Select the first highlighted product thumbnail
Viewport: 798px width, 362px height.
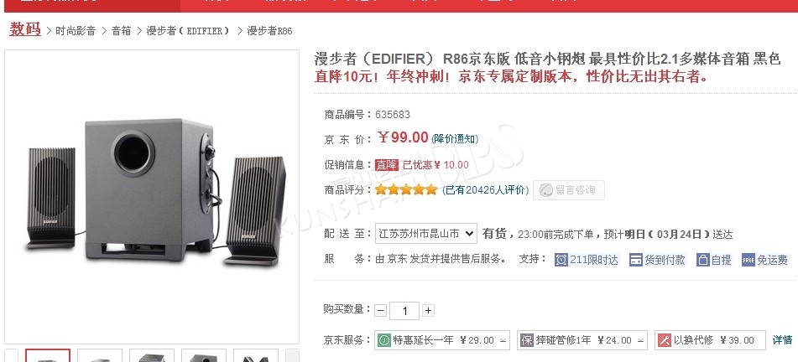pos(48,355)
